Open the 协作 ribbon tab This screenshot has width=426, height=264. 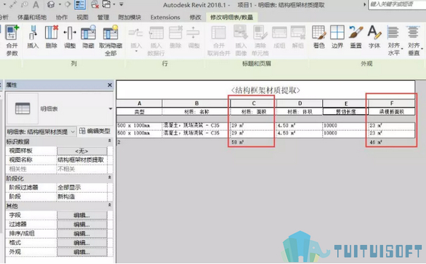click(61, 18)
